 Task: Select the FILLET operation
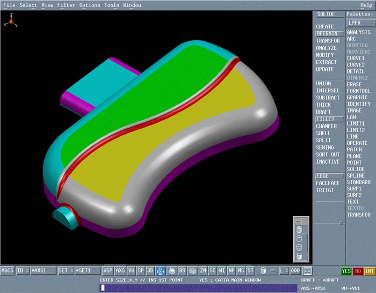coord(325,119)
